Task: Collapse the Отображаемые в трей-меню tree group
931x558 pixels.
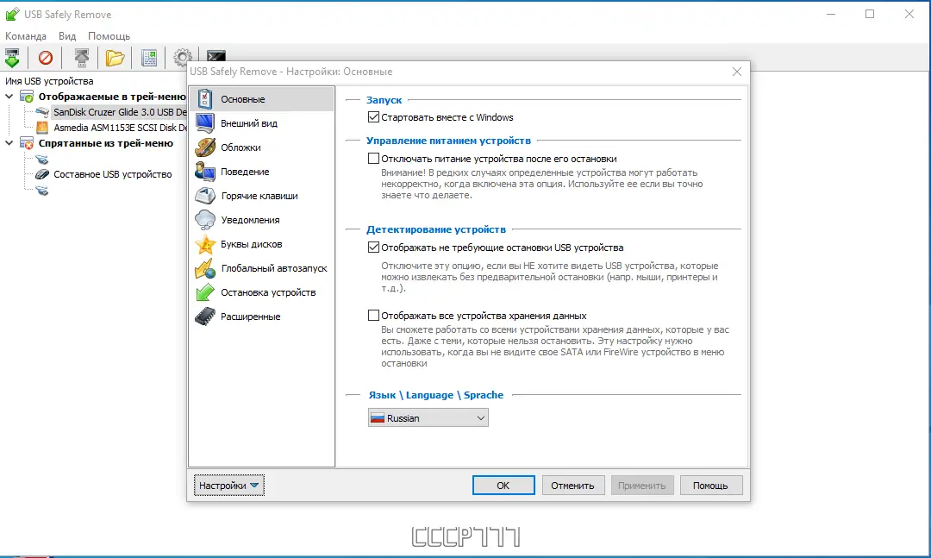Action: pos(9,97)
